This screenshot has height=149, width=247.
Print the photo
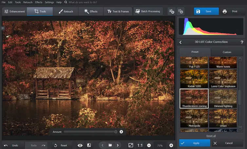coord(230,11)
